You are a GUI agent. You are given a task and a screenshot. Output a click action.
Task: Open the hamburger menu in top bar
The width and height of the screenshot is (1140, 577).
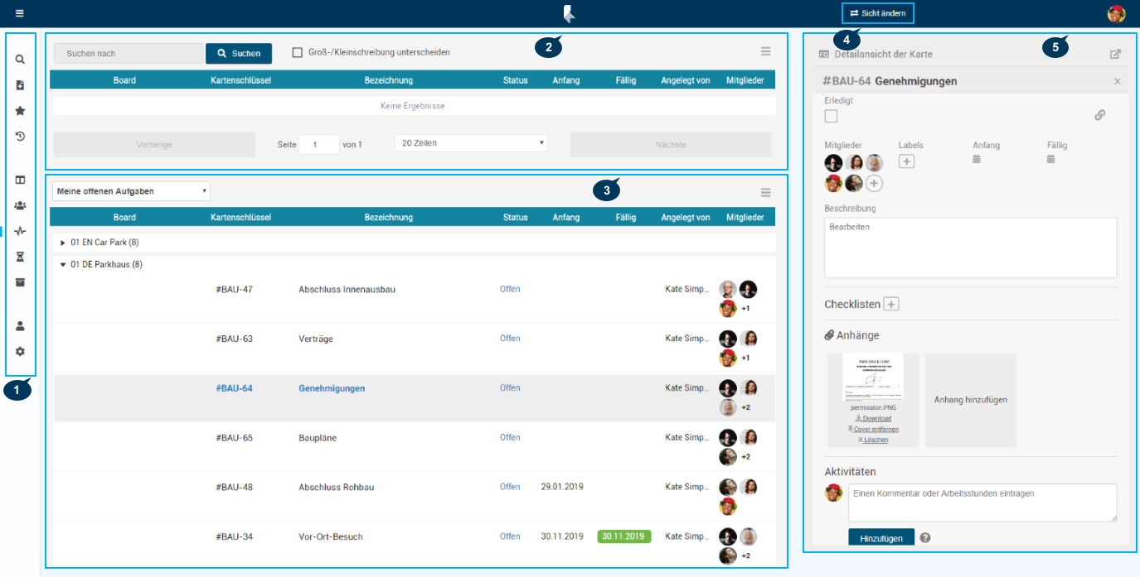(20, 13)
